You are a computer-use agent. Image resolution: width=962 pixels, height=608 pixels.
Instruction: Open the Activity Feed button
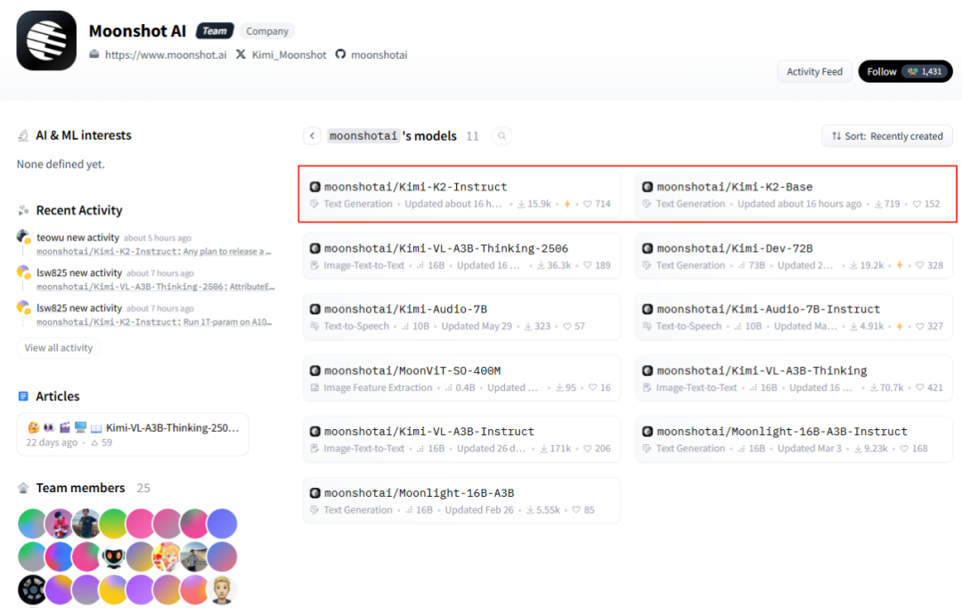coord(814,72)
